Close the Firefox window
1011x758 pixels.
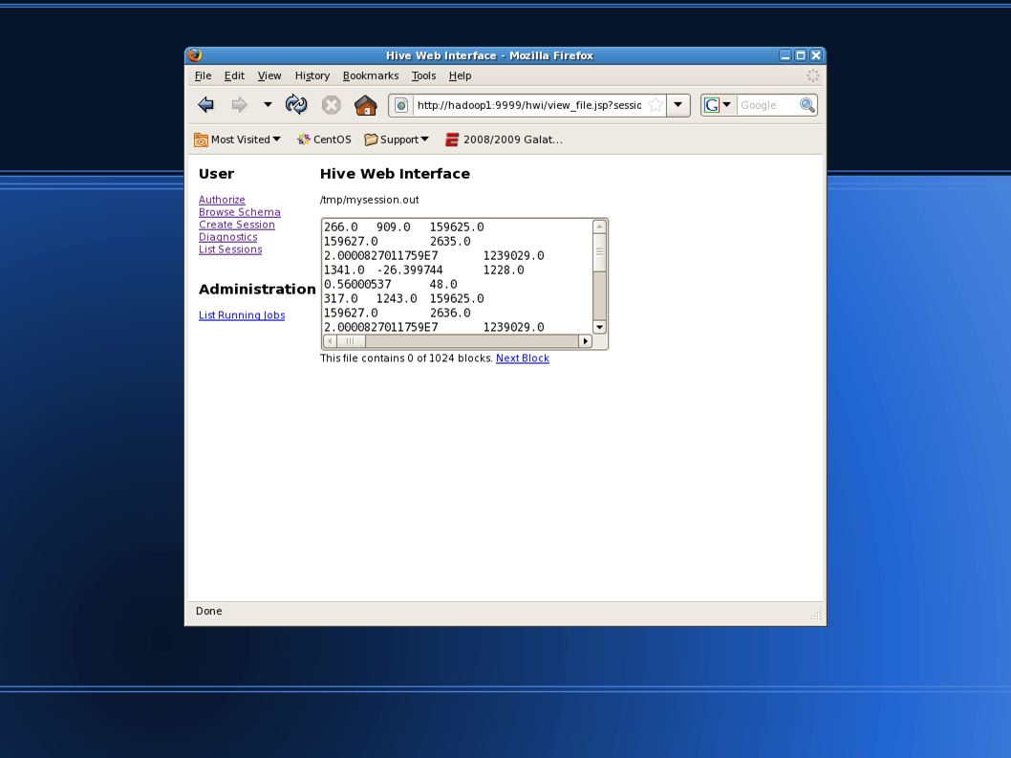(816, 55)
